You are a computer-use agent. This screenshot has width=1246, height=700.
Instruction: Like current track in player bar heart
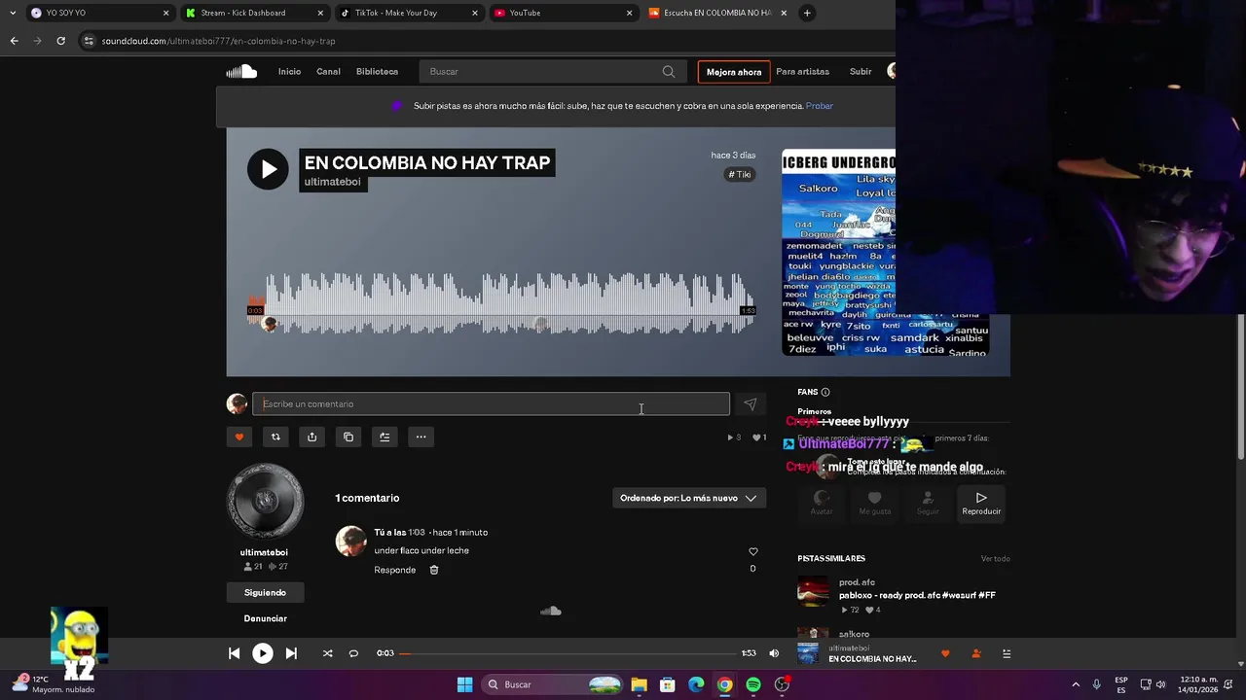(945, 653)
